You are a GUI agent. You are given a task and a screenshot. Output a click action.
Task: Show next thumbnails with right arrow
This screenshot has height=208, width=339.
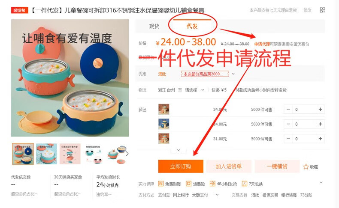pyautogui.click(x=127, y=154)
